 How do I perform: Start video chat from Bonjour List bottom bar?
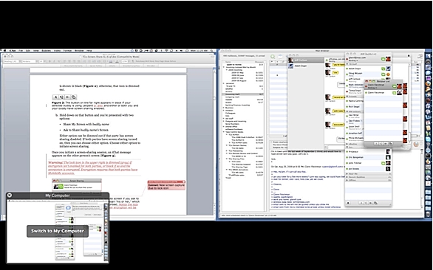click(x=386, y=144)
